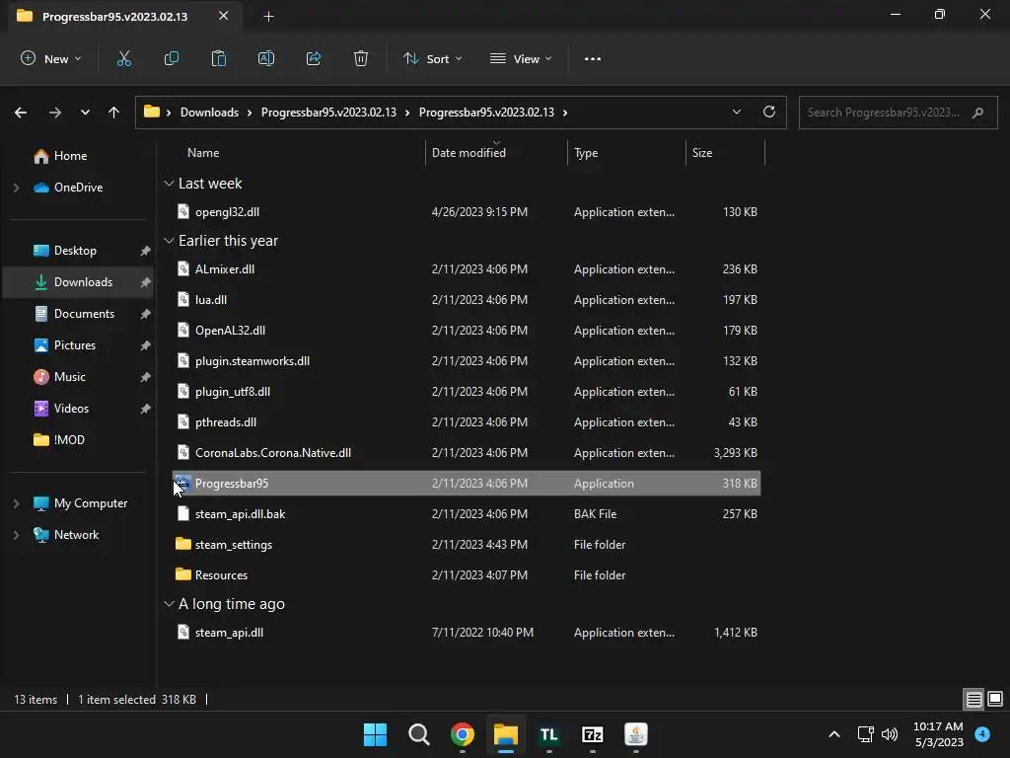Open the View dropdown
1010x758 pixels.
(x=521, y=58)
